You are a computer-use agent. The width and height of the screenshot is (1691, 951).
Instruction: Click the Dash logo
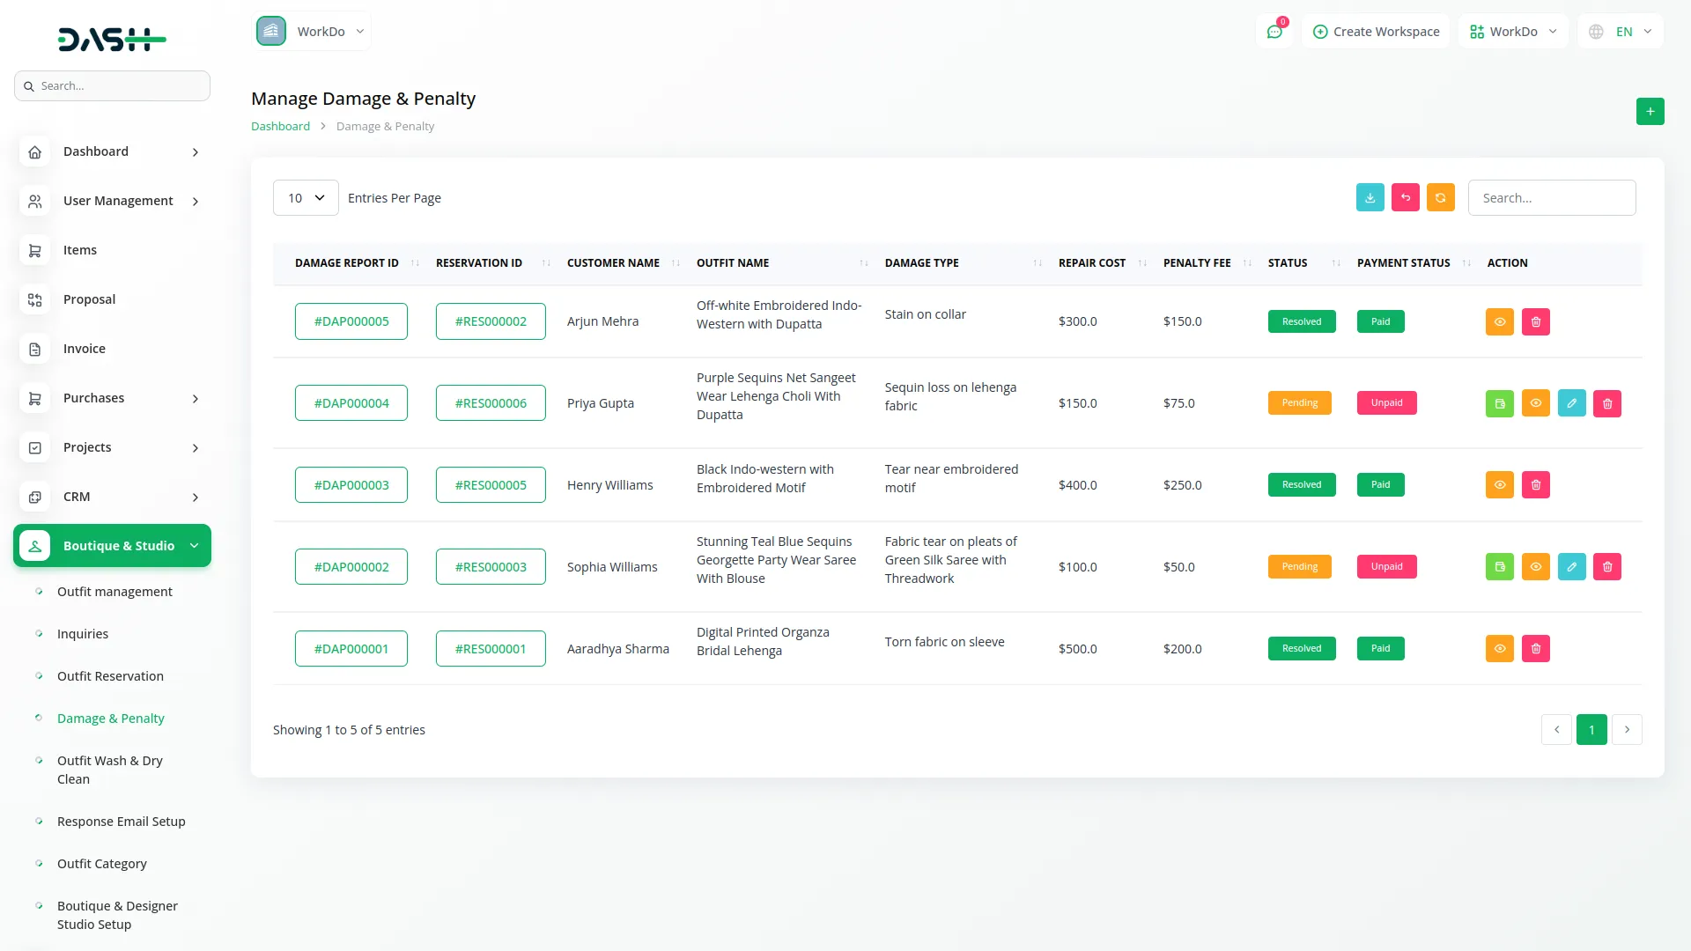tap(112, 40)
